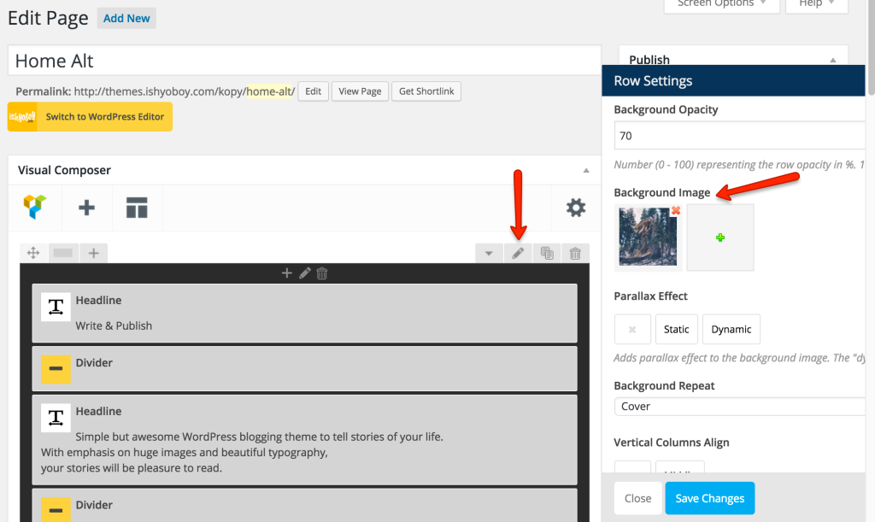The height and width of the screenshot is (522, 875).
Task: Click Get Shortlink button
Action: point(426,91)
